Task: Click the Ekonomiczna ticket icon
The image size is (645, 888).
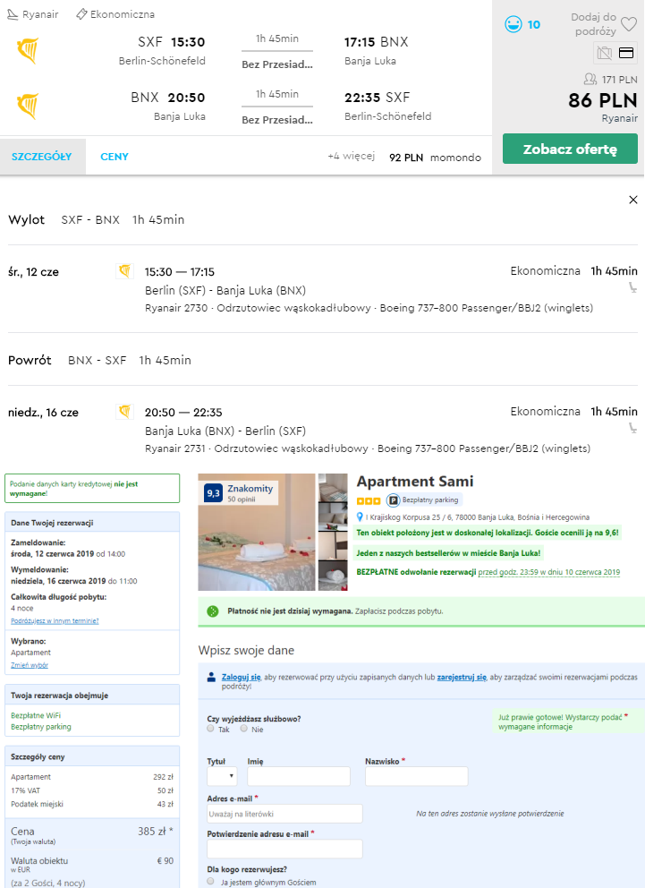Action: tap(81, 14)
